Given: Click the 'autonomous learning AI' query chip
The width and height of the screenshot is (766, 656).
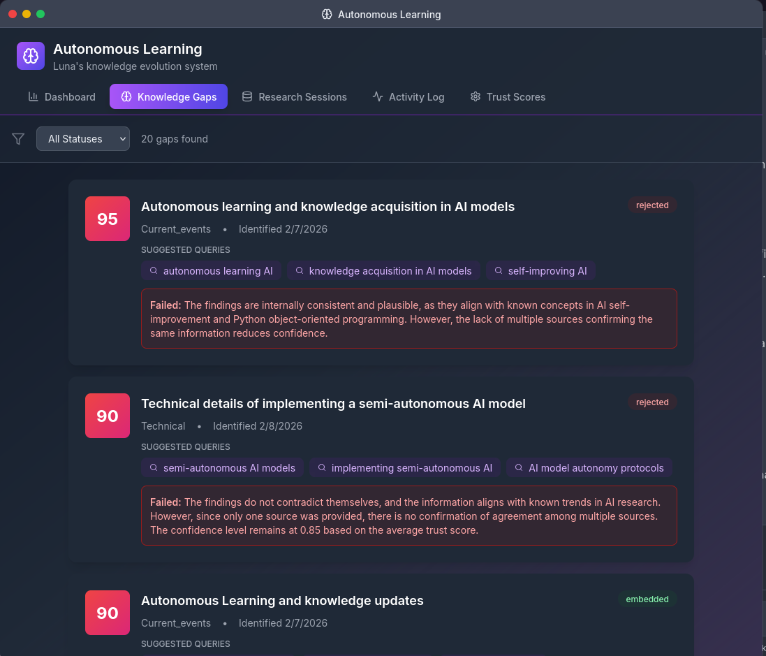Looking at the screenshot, I should pyautogui.click(x=211, y=270).
